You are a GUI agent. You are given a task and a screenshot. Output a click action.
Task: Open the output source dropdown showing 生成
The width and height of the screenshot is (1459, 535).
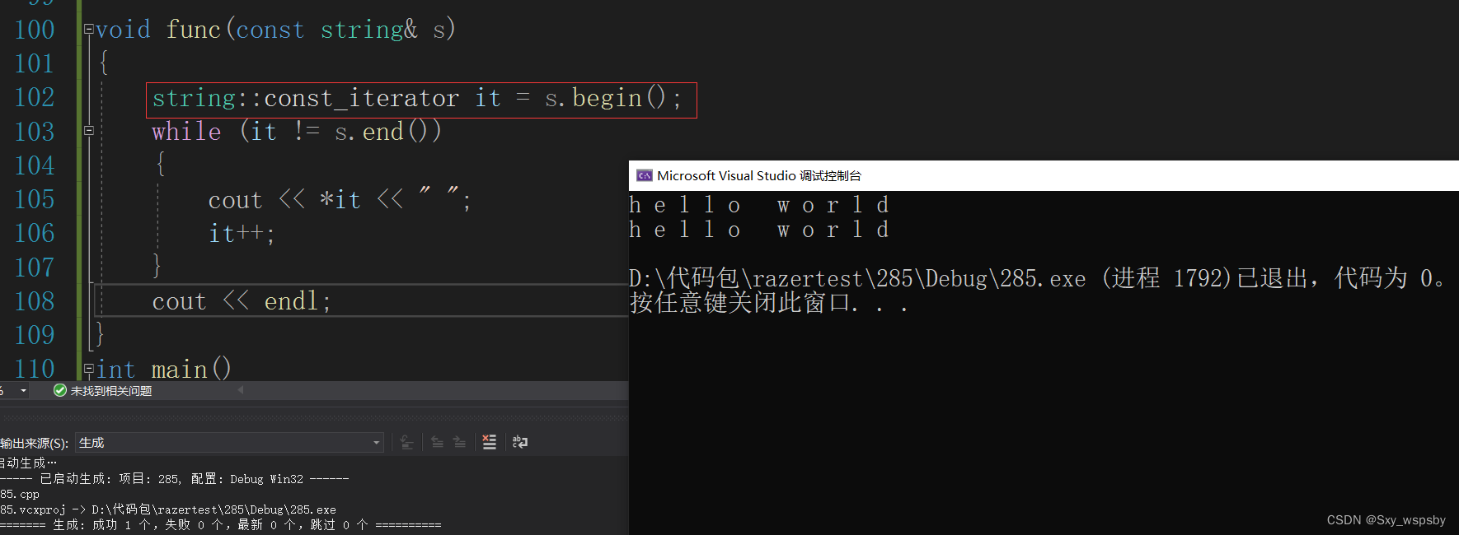coord(230,443)
